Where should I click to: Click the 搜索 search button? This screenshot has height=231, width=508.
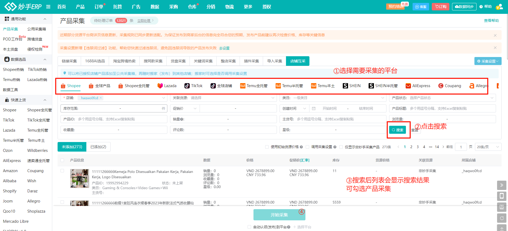[397, 130]
